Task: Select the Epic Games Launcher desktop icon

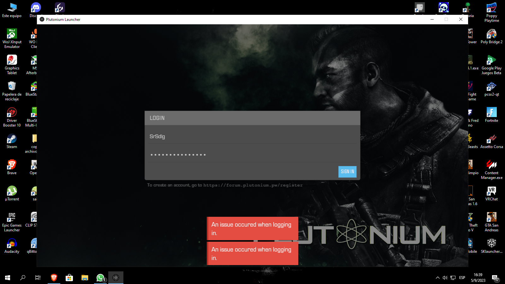Action: [12, 222]
